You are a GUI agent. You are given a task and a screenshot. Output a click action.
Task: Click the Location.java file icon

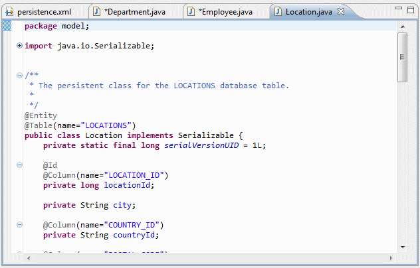[278, 12]
